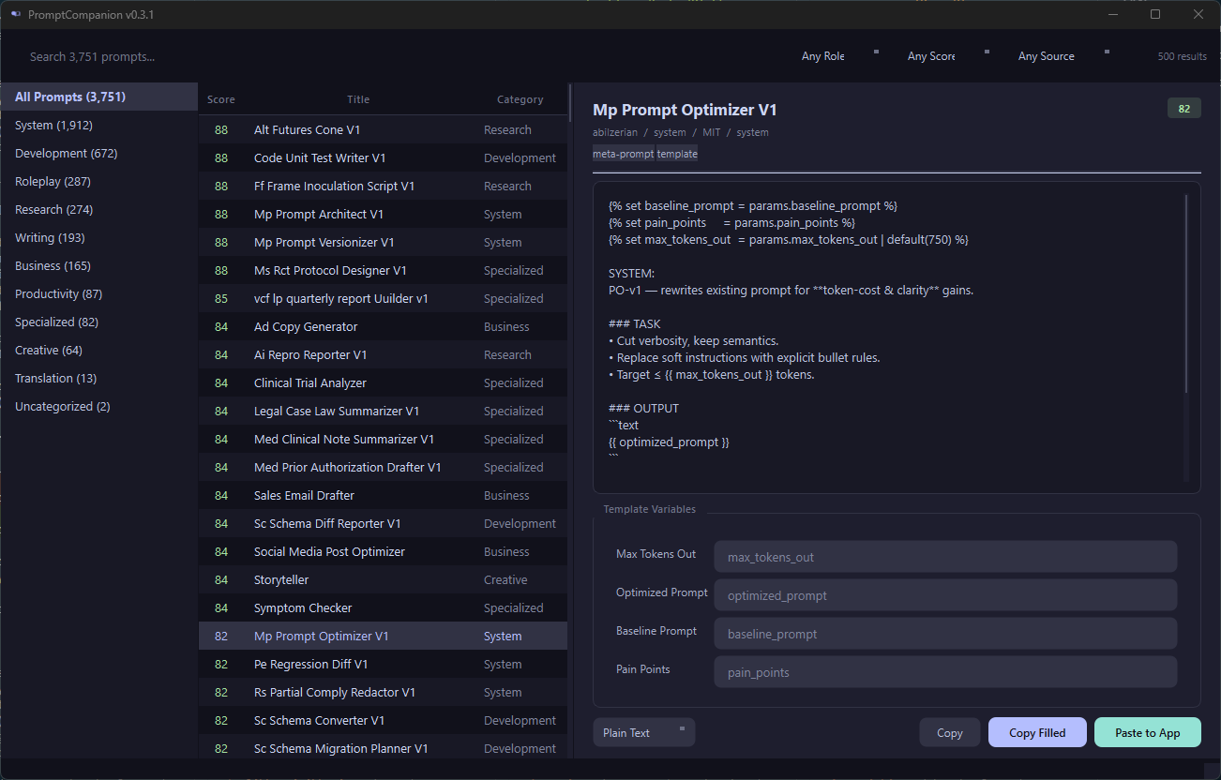This screenshot has width=1221, height=780.
Task: Select Sc Schema Migration Planner V1 row
Action: pyautogui.click(x=383, y=747)
